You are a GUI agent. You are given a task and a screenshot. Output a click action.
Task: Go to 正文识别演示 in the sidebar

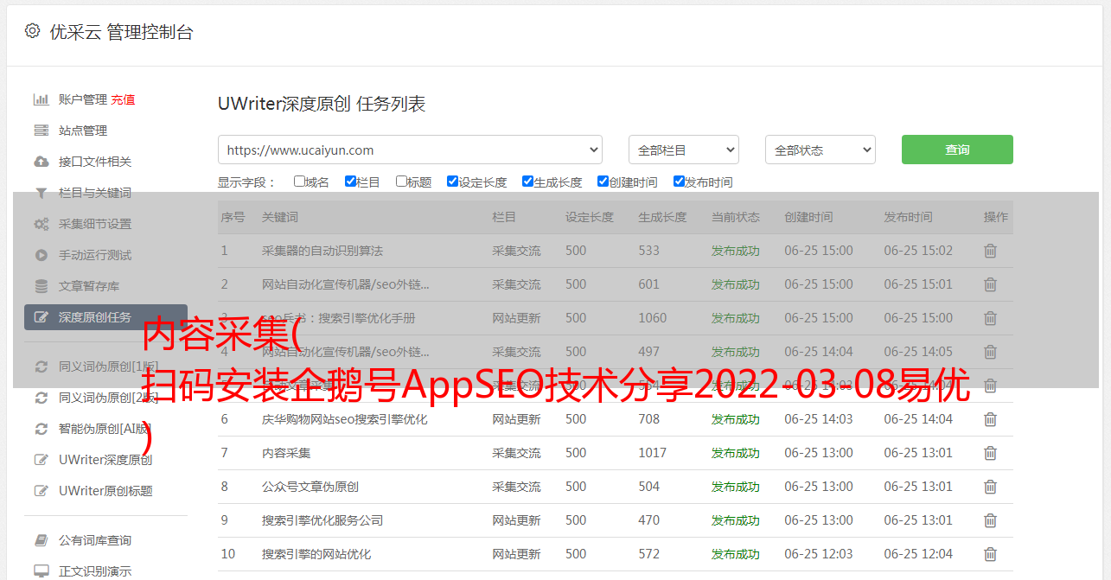95,571
